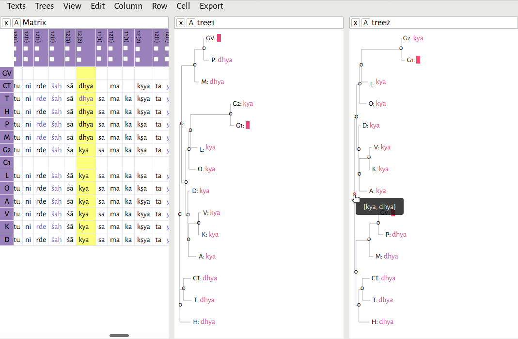The width and height of the screenshot is (518, 339).
Task: Click the root node circle of tree1
Action: (179, 214)
